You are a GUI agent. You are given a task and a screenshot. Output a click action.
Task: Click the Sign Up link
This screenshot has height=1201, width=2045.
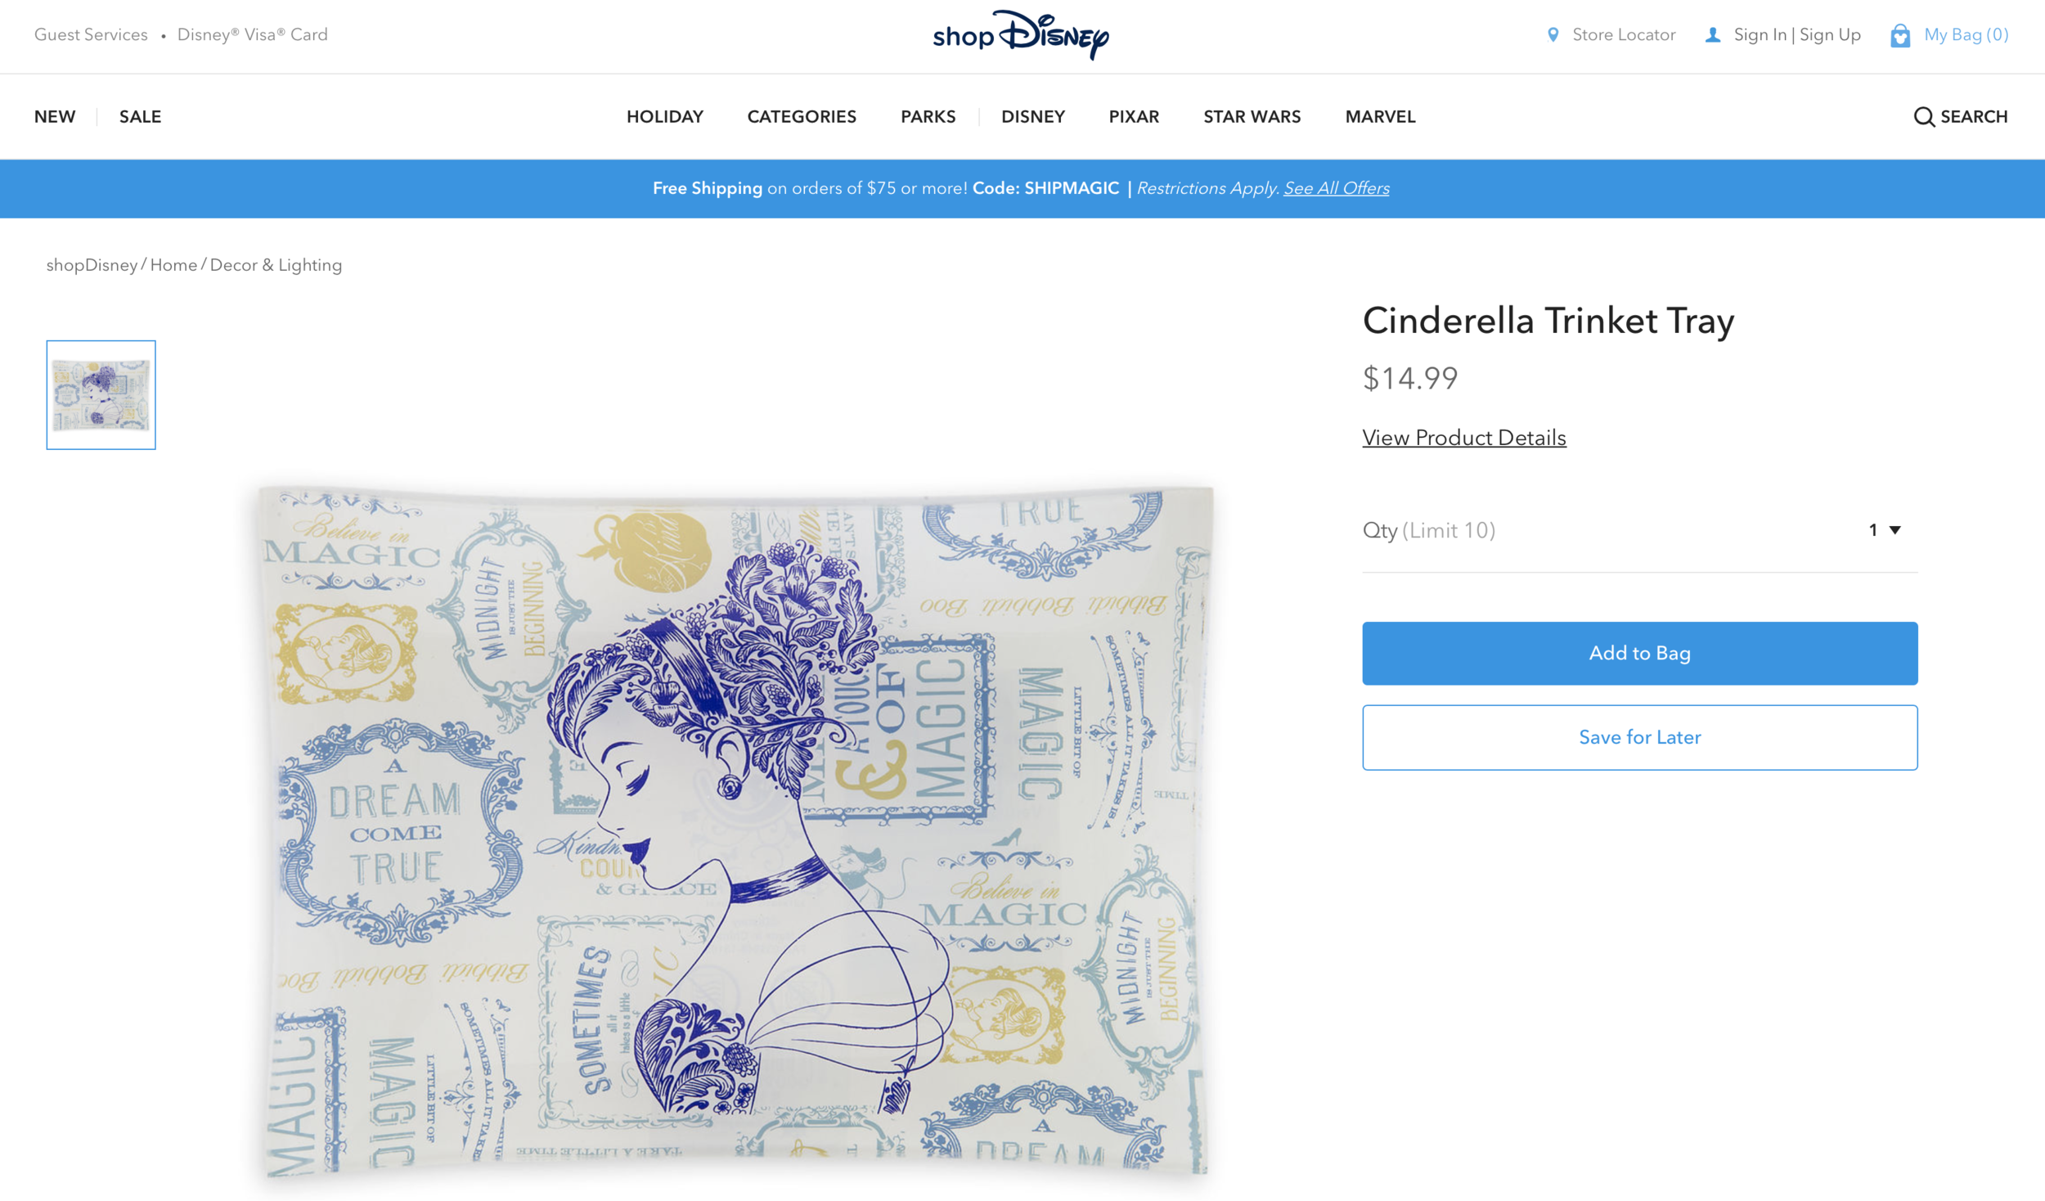click(1830, 35)
